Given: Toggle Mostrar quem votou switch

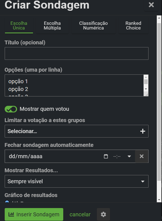Looking at the screenshot, I should (11, 109).
